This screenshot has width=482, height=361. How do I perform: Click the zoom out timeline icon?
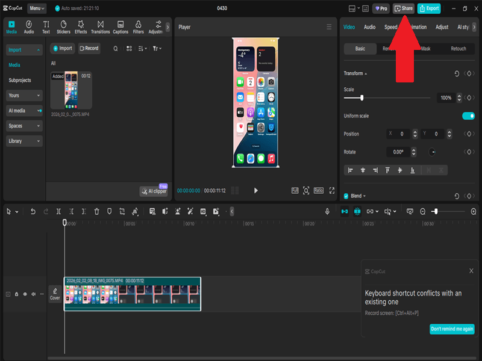(x=423, y=212)
